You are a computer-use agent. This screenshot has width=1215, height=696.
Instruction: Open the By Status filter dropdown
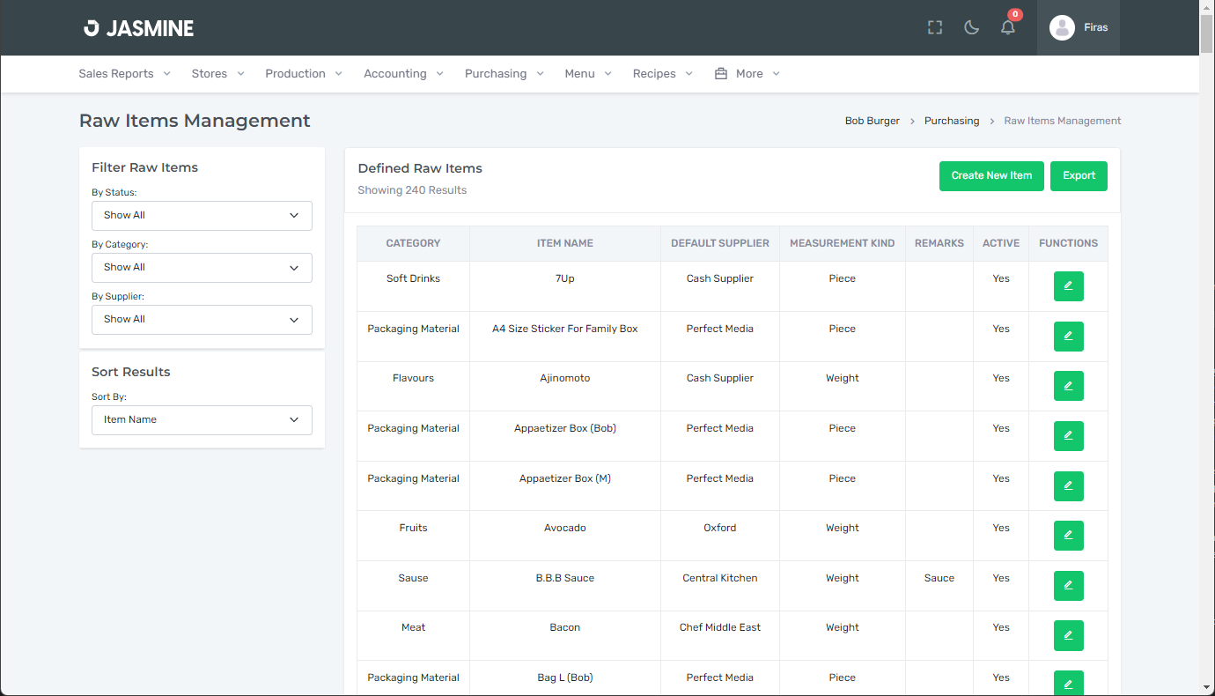202,216
